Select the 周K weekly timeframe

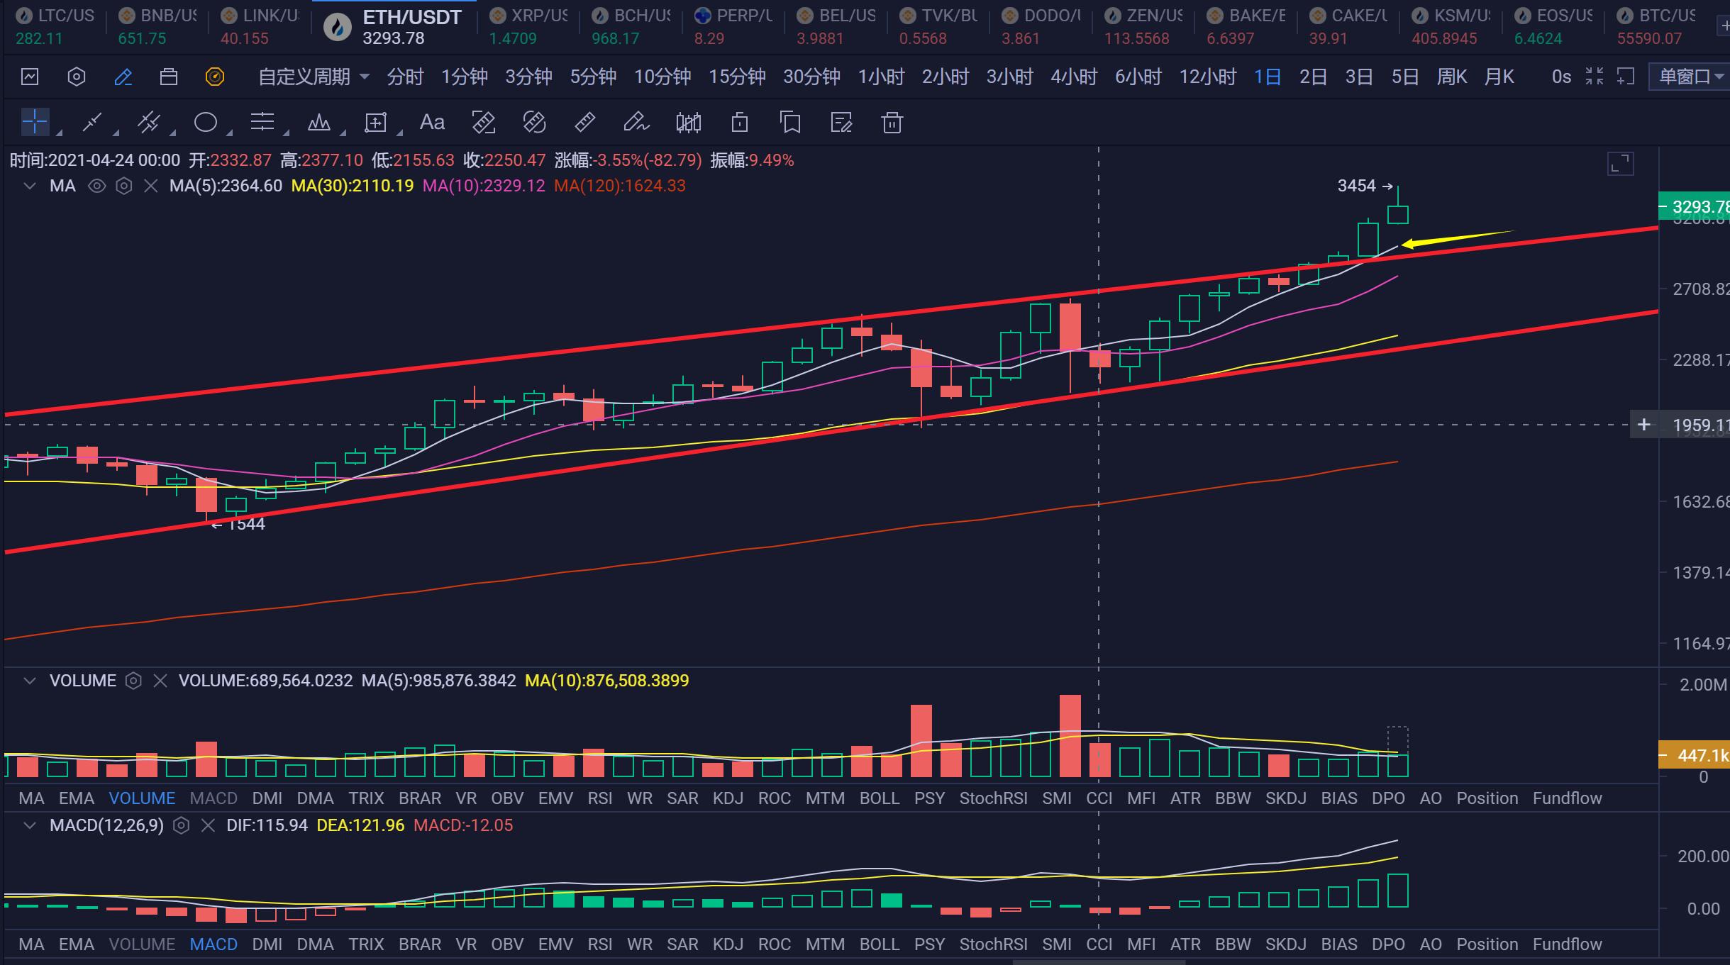click(x=1451, y=77)
